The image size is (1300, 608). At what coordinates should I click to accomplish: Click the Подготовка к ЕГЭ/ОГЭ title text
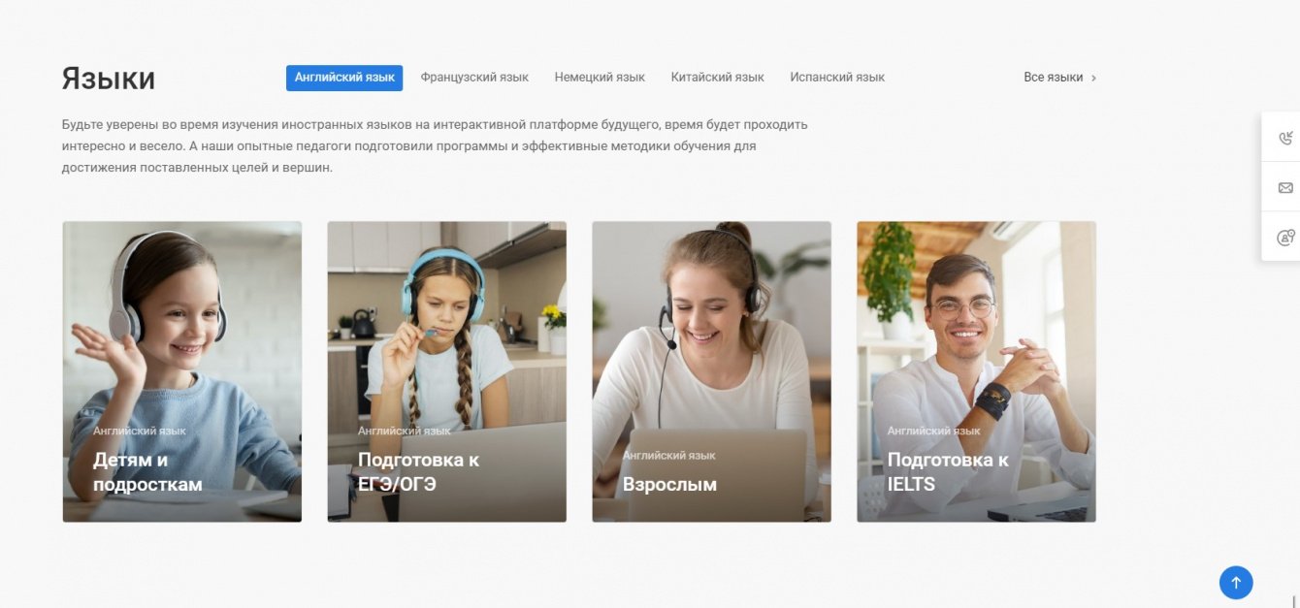pos(418,471)
